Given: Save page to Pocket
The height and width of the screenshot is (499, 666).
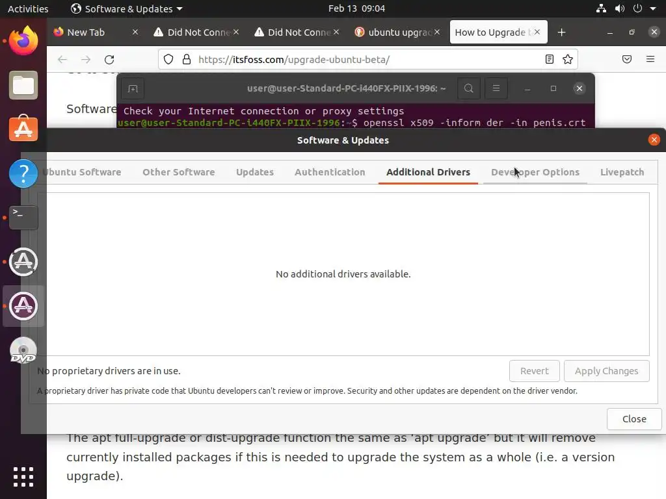Looking at the screenshot, I should click(627, 59).
